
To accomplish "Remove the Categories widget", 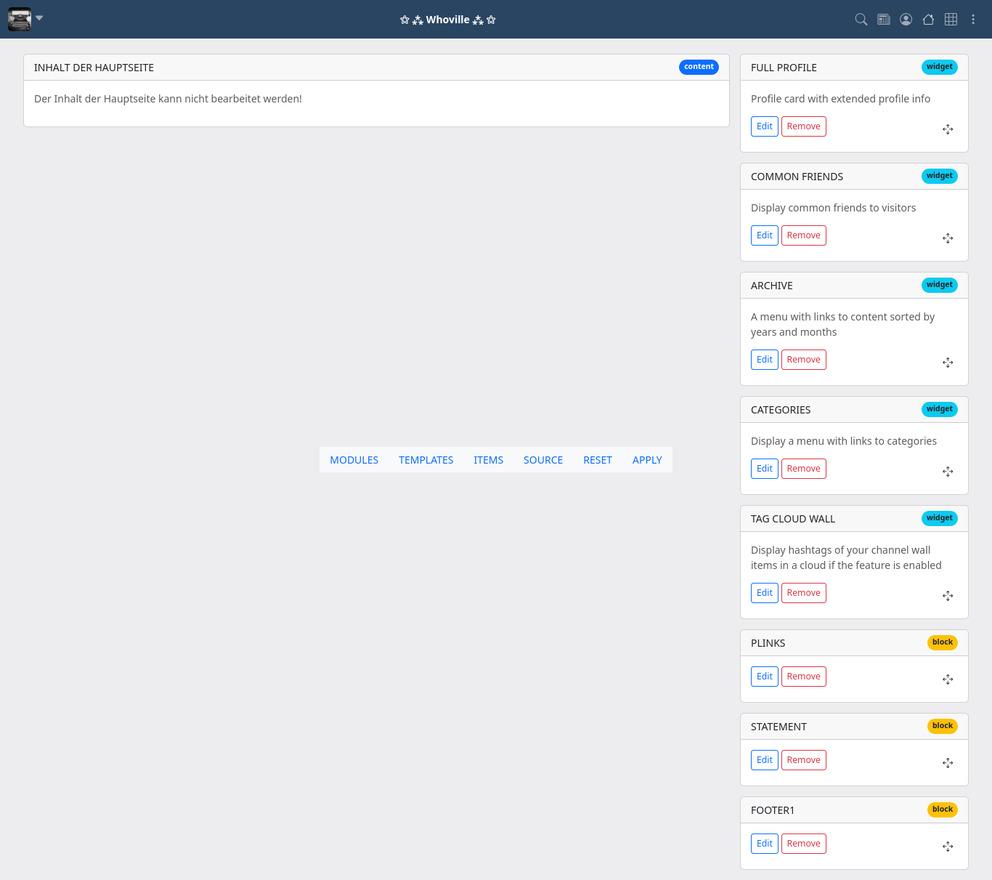I will (803, 469).
